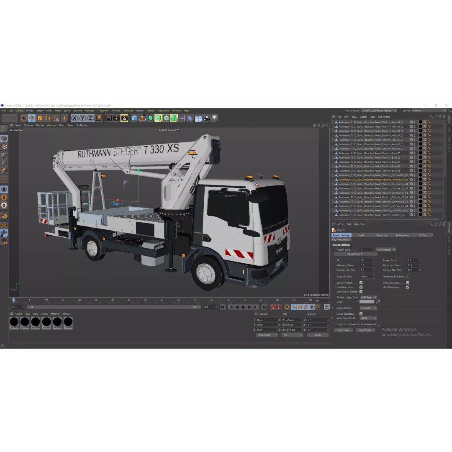This screenshot has height=452, width=452.
Task: Open the Spline Pen tool
Action: point(142,118)
